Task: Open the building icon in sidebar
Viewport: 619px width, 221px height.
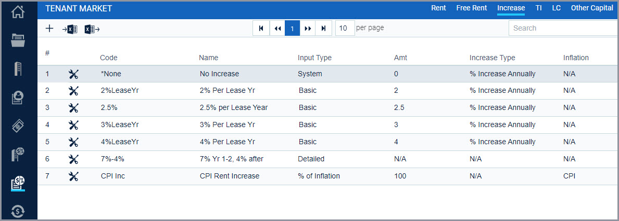Action: pos(18,69)
